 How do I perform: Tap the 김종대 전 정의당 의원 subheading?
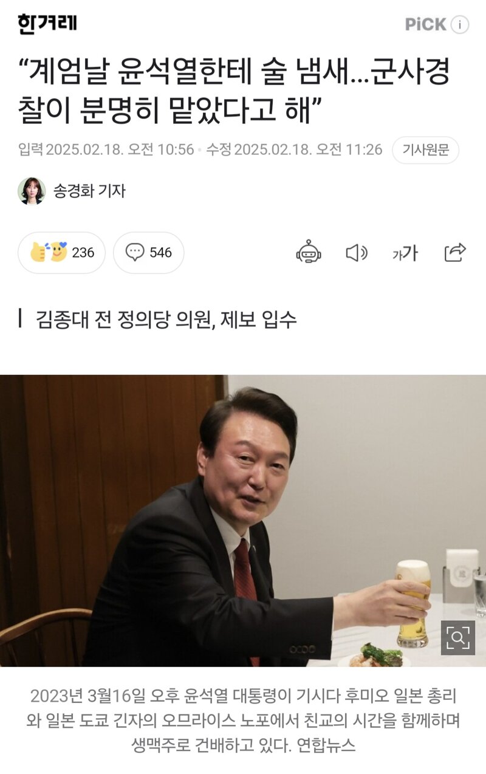pos(166,319)
